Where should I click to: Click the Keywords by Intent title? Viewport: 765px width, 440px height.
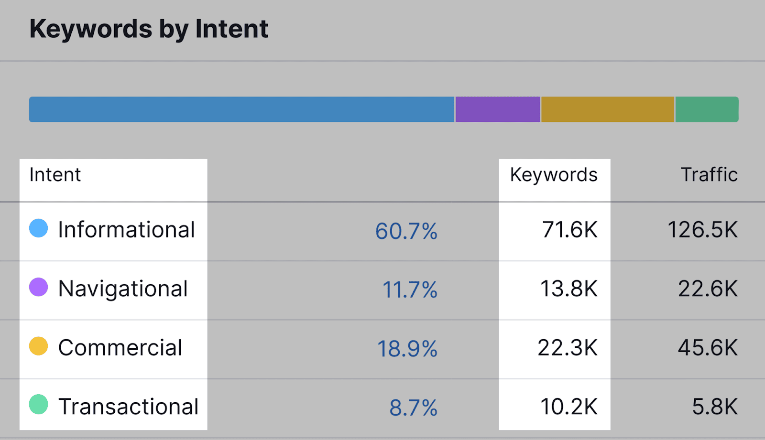[x=149, y=29]
